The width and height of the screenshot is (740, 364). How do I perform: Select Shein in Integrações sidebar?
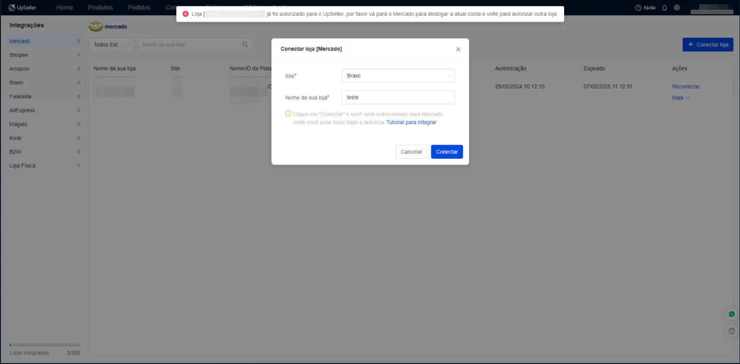45,82
